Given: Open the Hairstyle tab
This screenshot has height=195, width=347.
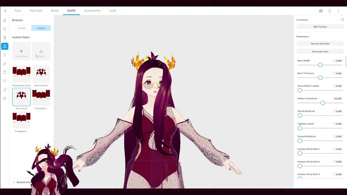Looking at the screenshot, I should click(36, 11).
